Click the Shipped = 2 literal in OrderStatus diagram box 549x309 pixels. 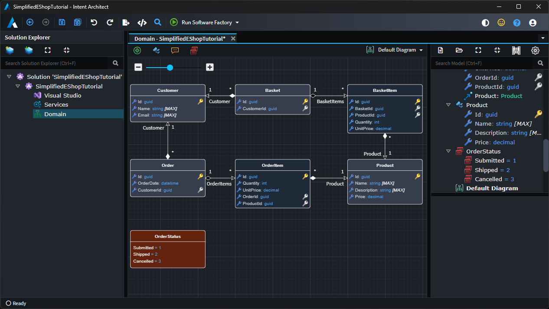[145, 254]
